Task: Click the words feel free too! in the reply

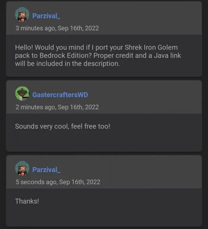Action: (x=91, y=126)
